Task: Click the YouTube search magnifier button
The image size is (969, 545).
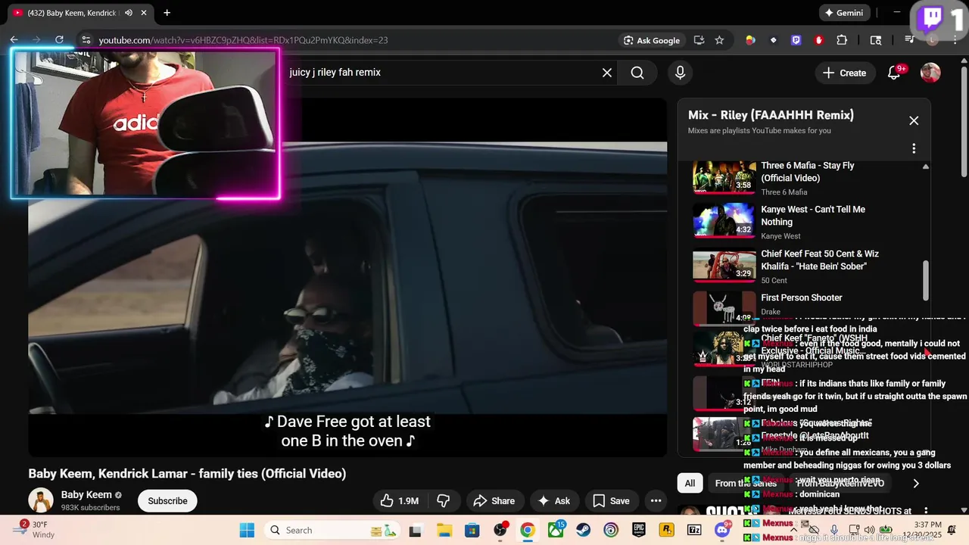Action: tap(637, 73)
